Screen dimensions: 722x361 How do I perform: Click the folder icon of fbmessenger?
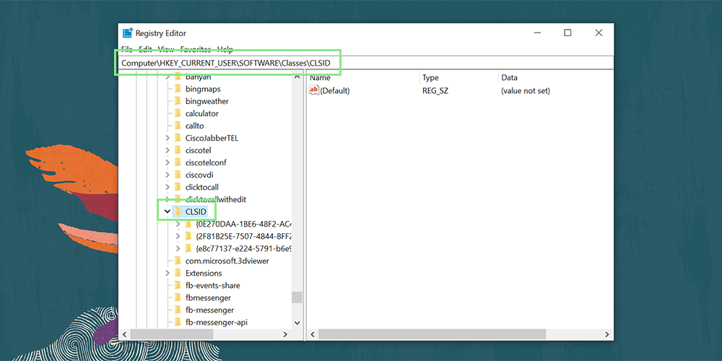coord(178,298)
